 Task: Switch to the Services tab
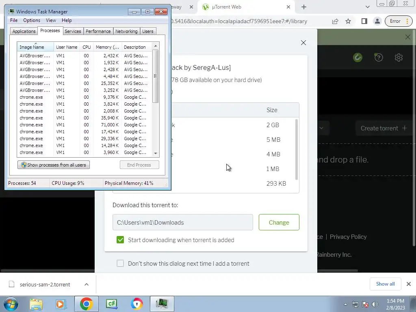73,31
